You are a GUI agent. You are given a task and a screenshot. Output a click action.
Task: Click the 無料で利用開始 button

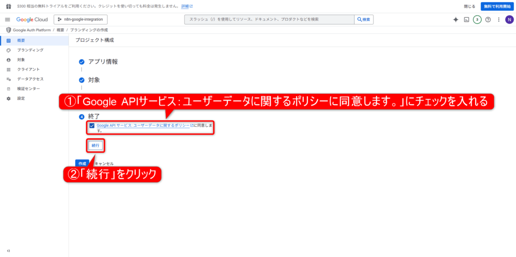click(496, 6)
